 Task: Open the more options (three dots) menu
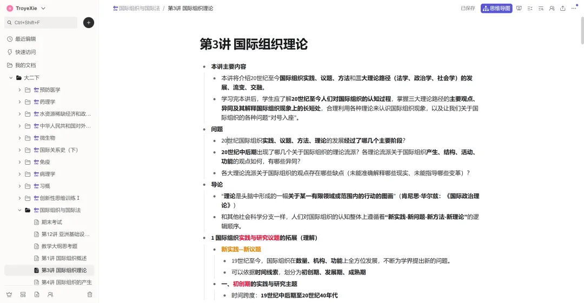coord(574,8)
